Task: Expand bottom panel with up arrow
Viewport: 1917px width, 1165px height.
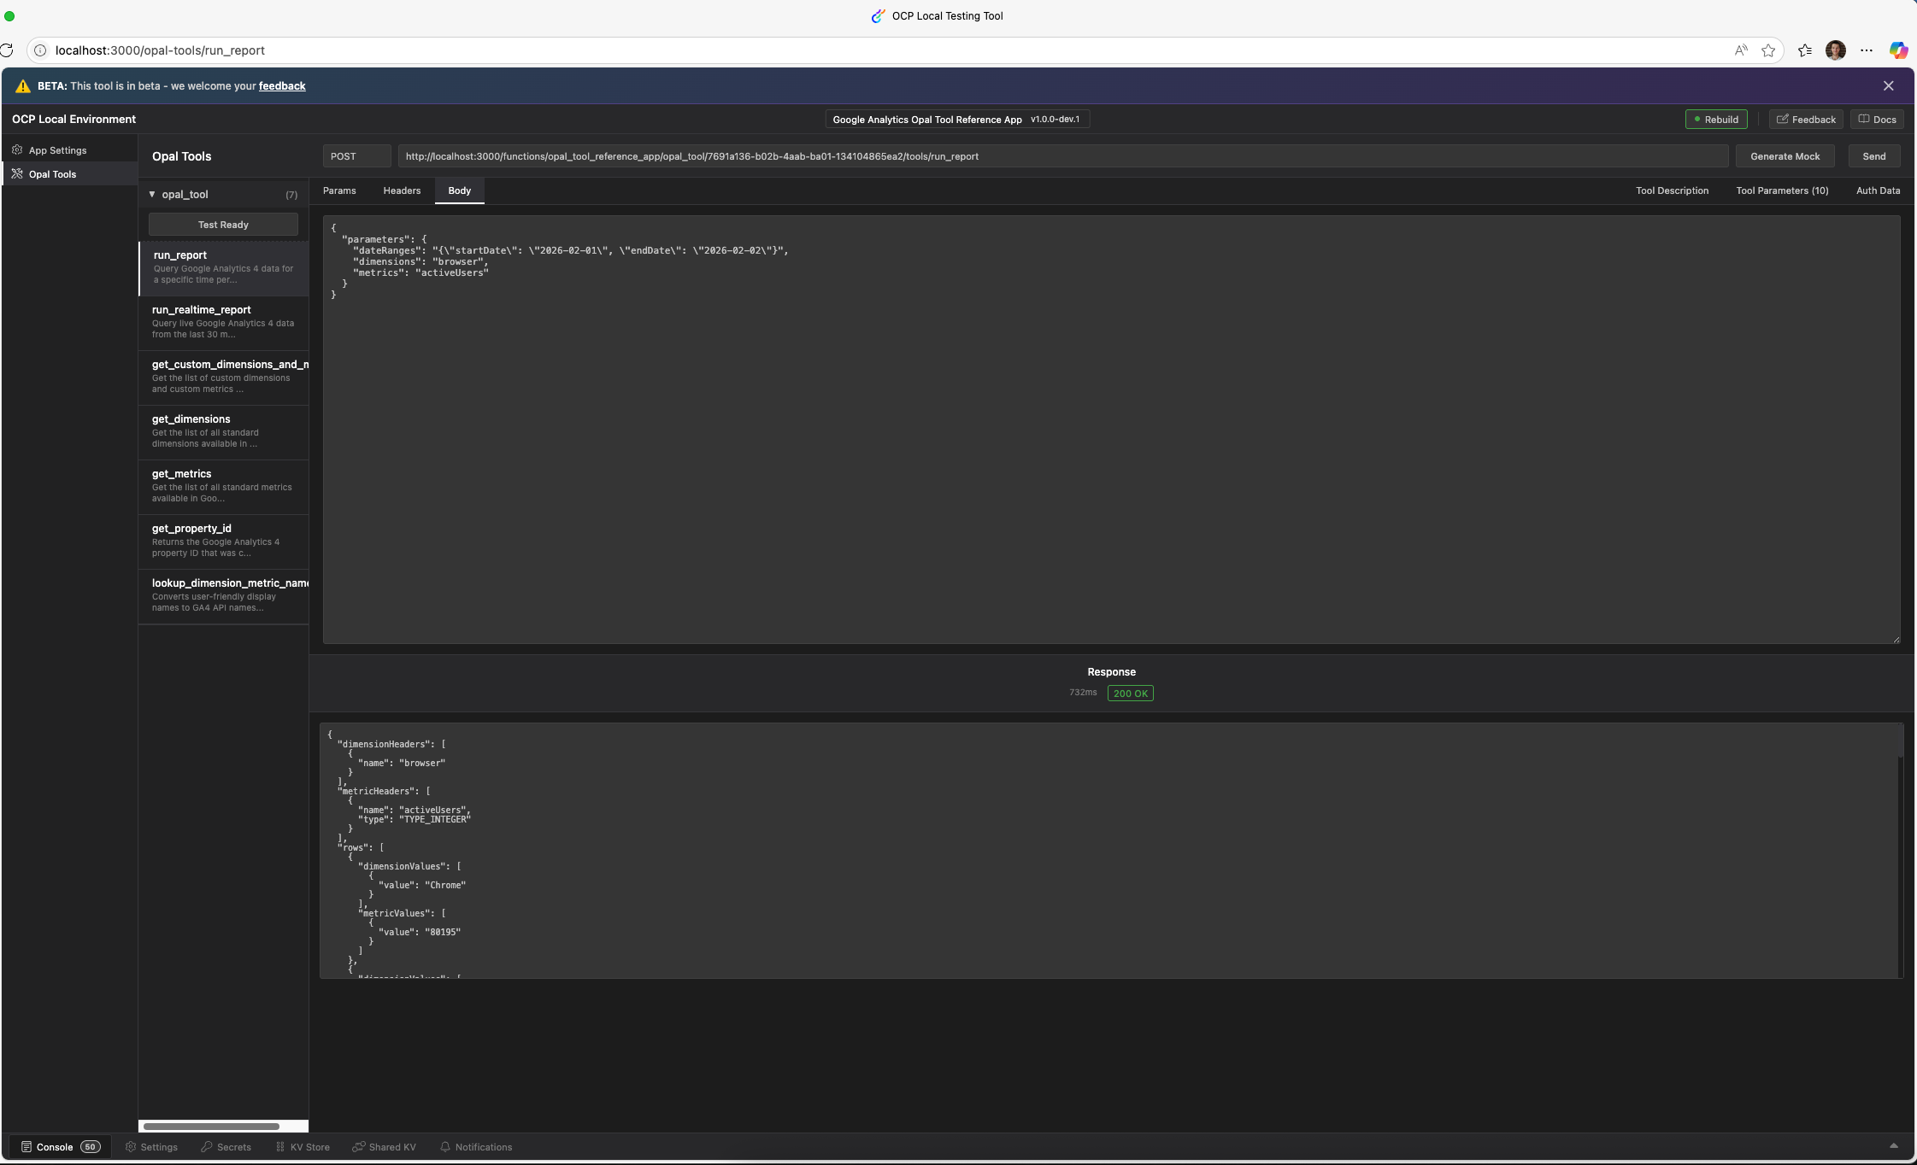Action: point(1893,1146)
